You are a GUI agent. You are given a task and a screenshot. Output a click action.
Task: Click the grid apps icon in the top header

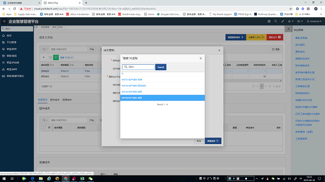point(269,21)
